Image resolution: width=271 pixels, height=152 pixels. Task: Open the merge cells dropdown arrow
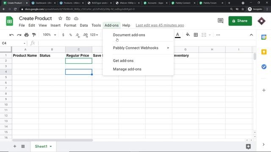click(x=210, y=35)
